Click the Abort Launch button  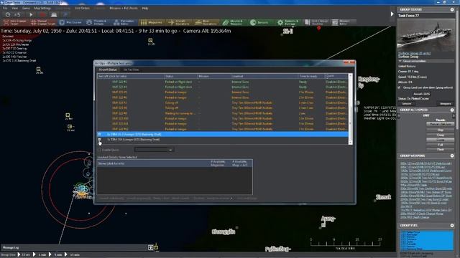(180, 199)
